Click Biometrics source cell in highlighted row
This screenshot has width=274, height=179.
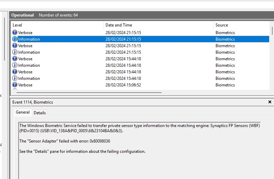[225, 39]
